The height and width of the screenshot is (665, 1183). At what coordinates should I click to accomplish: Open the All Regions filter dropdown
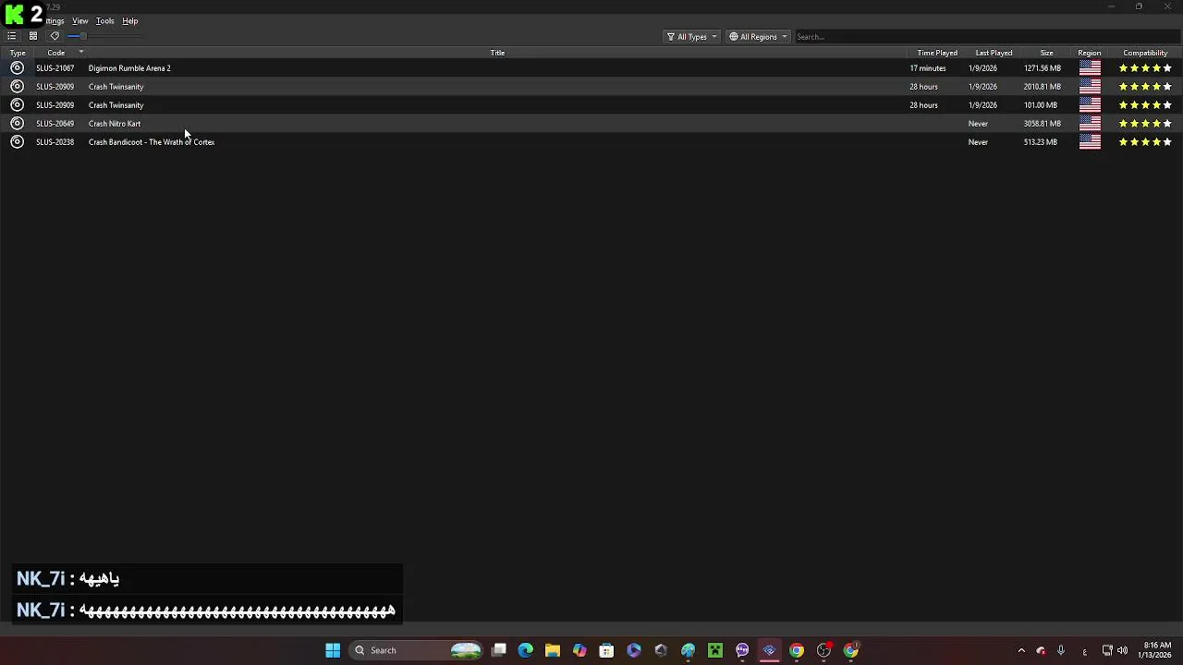(x=758, y=37)
